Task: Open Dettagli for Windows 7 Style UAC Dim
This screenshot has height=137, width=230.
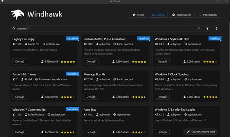Action: pos(162,62)
